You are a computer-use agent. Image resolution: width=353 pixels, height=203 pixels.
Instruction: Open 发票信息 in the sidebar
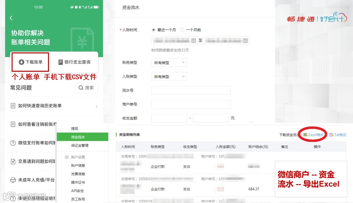(x=78, y=174)
